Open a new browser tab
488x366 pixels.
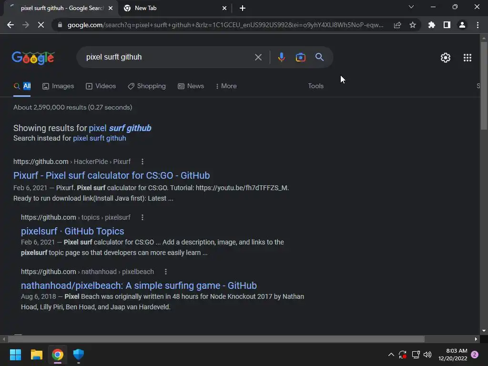(243, 9)
